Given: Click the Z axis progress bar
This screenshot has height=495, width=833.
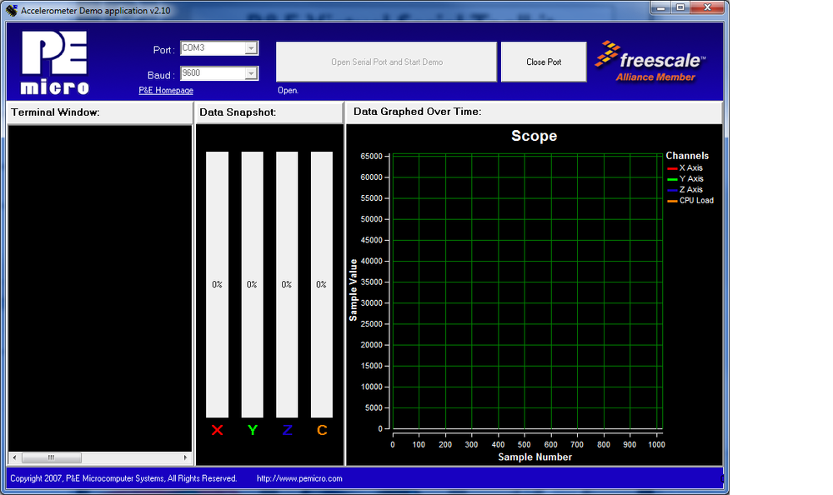Looking at the screenshot, I should pos(287,285).
